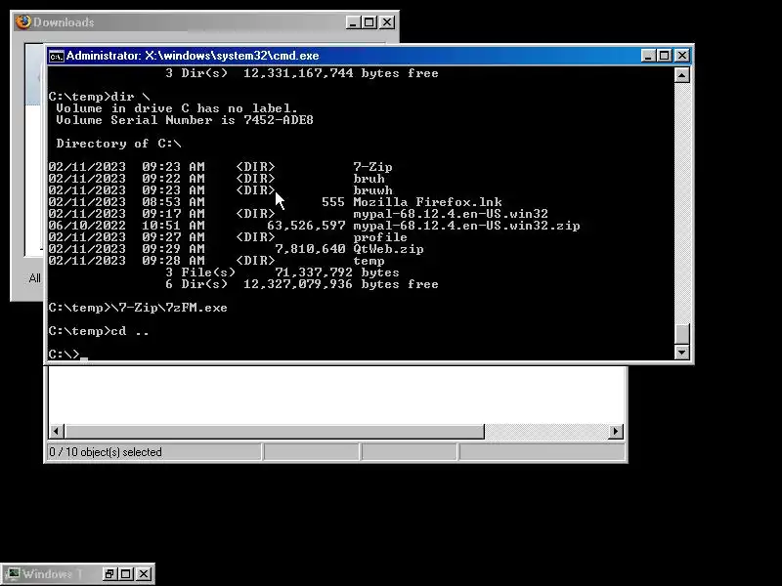Viewport: 782px width, 586px height.
Task: Maximize the Downloads window
Action: coord(369,21)
